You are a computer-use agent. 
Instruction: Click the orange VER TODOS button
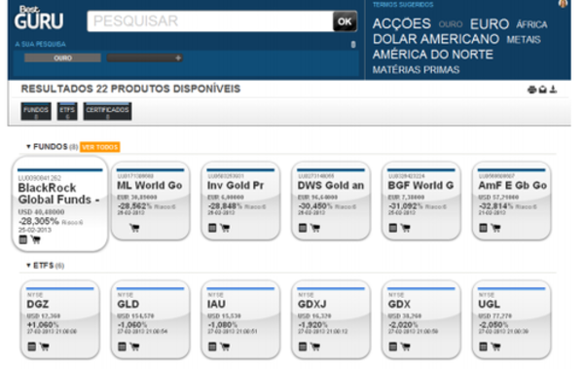[x=100, y=147]
